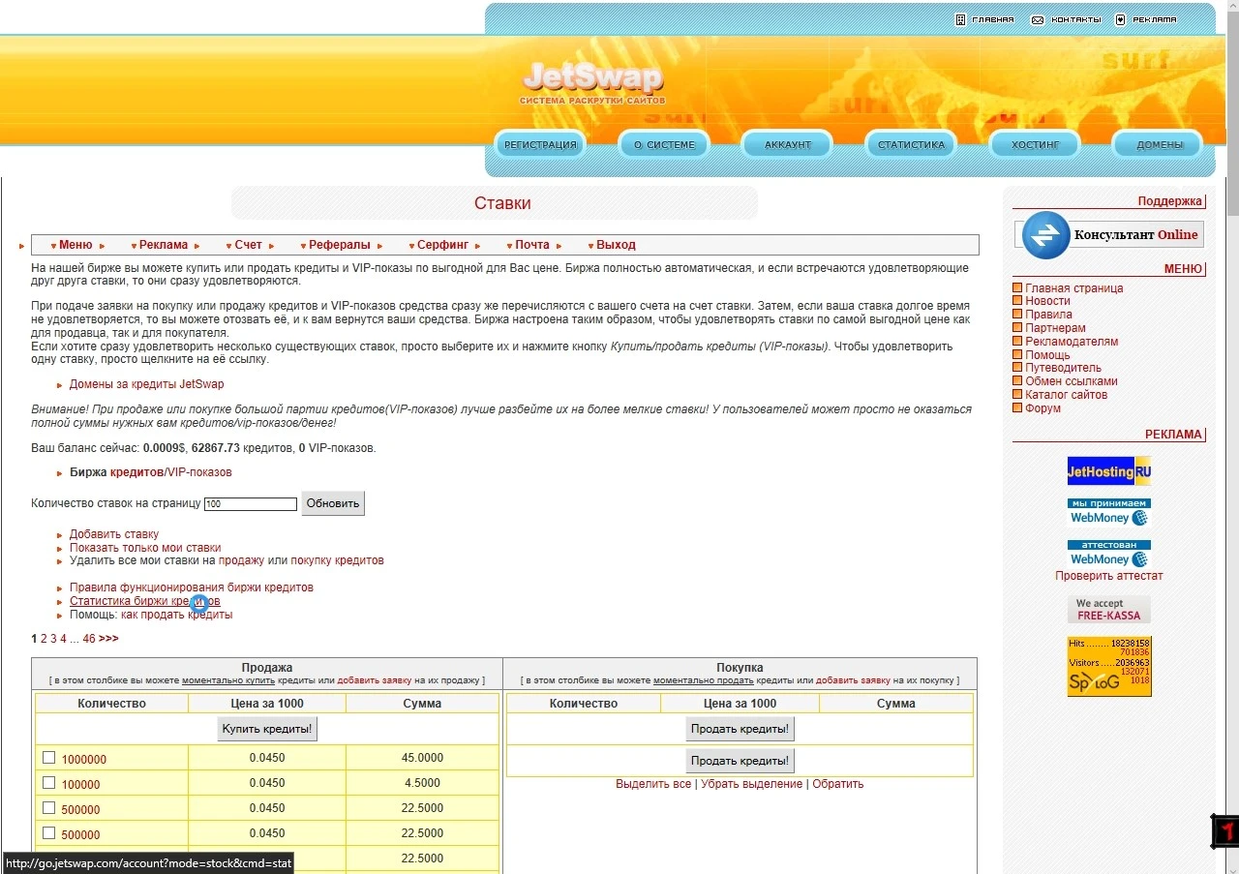Open the Рефералы dropdown
This screenshot has height=874, width=1239.
[339, 245]
